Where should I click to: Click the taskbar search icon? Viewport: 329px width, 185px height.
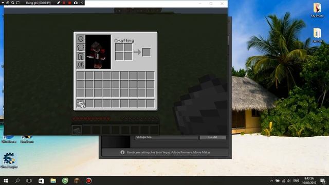click(17, 180)
